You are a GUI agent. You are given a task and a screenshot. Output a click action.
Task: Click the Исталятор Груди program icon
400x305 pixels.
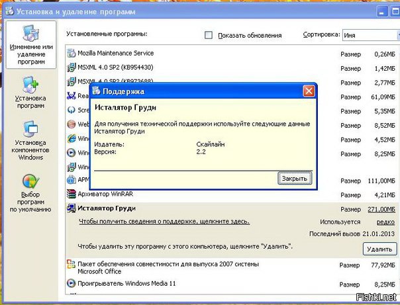[72, 208]
